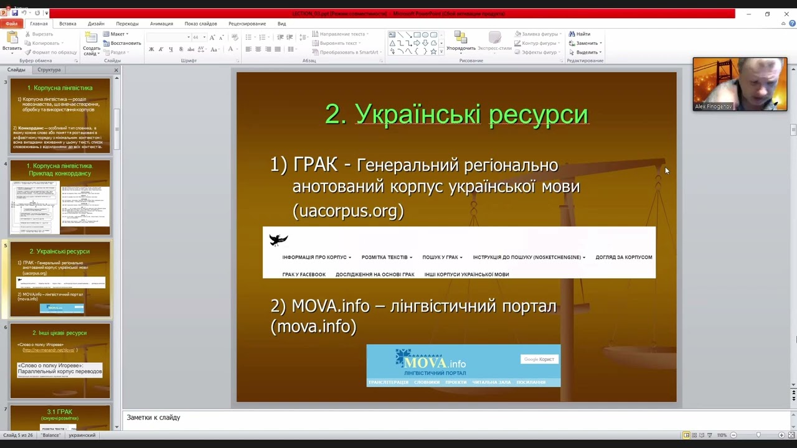Image resolution: width=797 pixels, height=448 pixels.
Task: Switch to Slide Sorter view icon
Action: [x=694, y=436]
